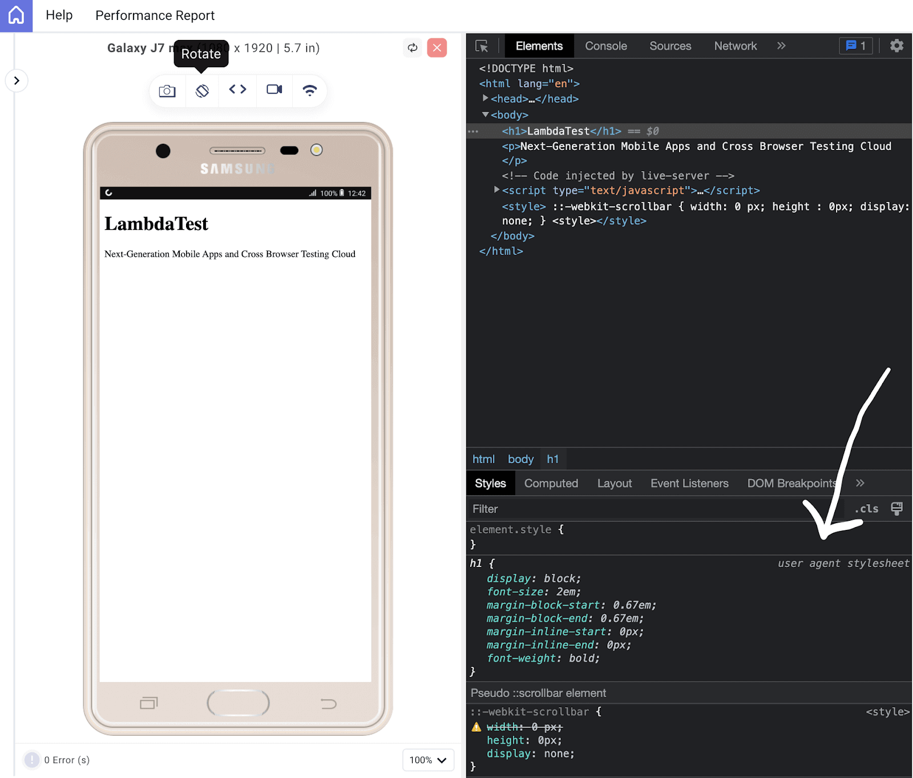913x778 pixels.
Task: Click the margin-block-start declaration
Action: [571, 605]
